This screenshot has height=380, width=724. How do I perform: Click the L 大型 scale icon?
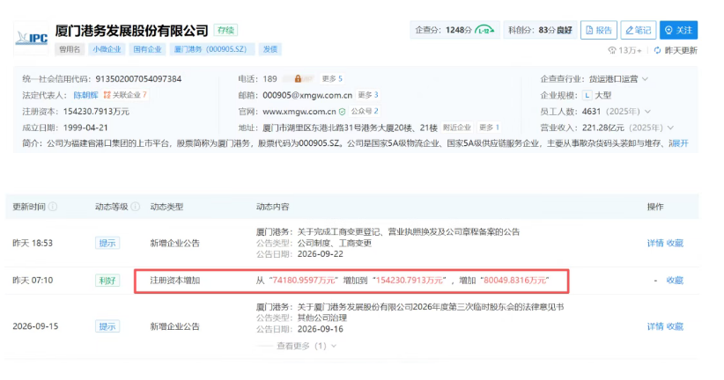click(x=587, y=96)
